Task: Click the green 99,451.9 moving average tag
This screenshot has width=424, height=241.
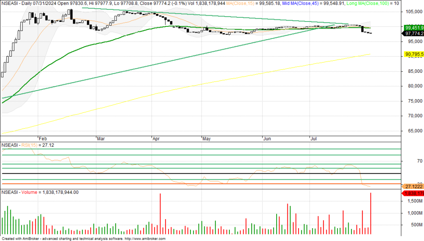Action: point(414,28)
